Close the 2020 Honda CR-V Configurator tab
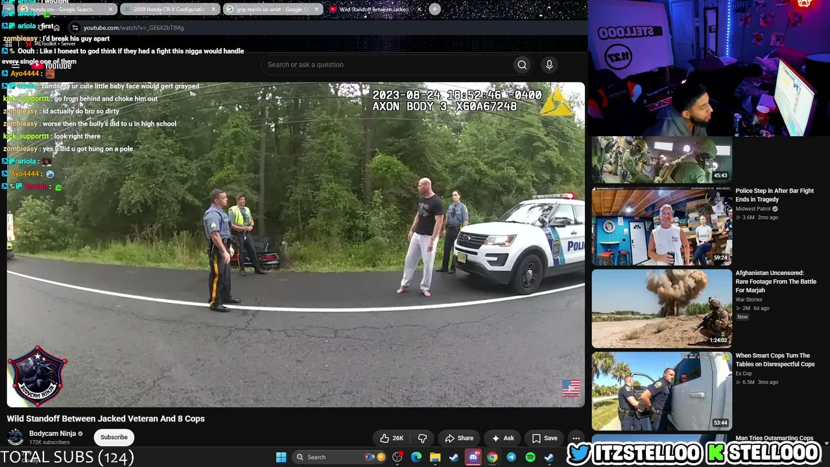830x467 pixels. pyautogui.click(x=213, y=10)
